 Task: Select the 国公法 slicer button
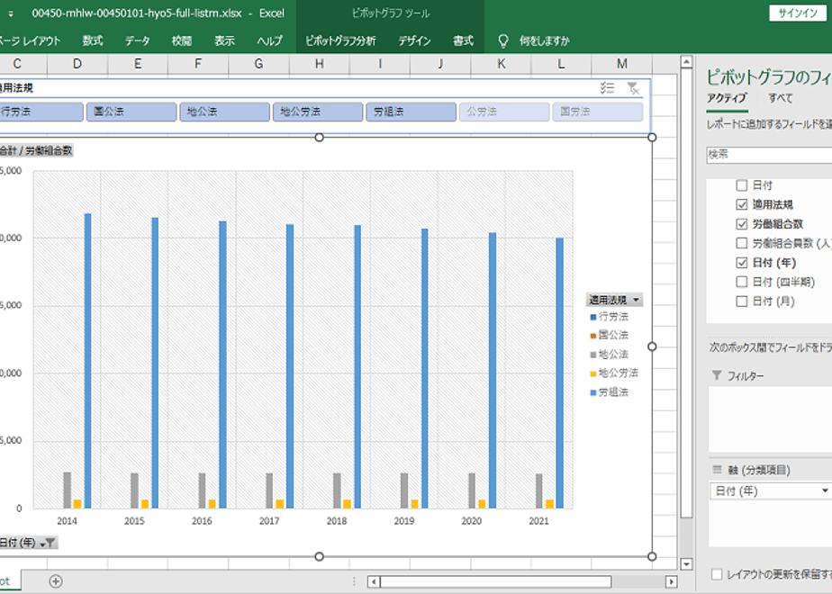131,112
